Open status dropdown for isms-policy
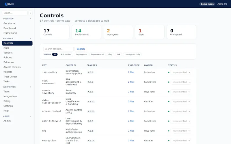231x144 pixels. tap(181, 72)
